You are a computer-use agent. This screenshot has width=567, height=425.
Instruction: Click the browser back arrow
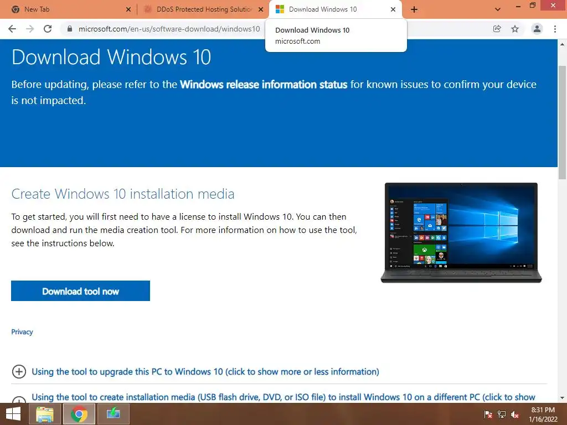coord(12,29)
